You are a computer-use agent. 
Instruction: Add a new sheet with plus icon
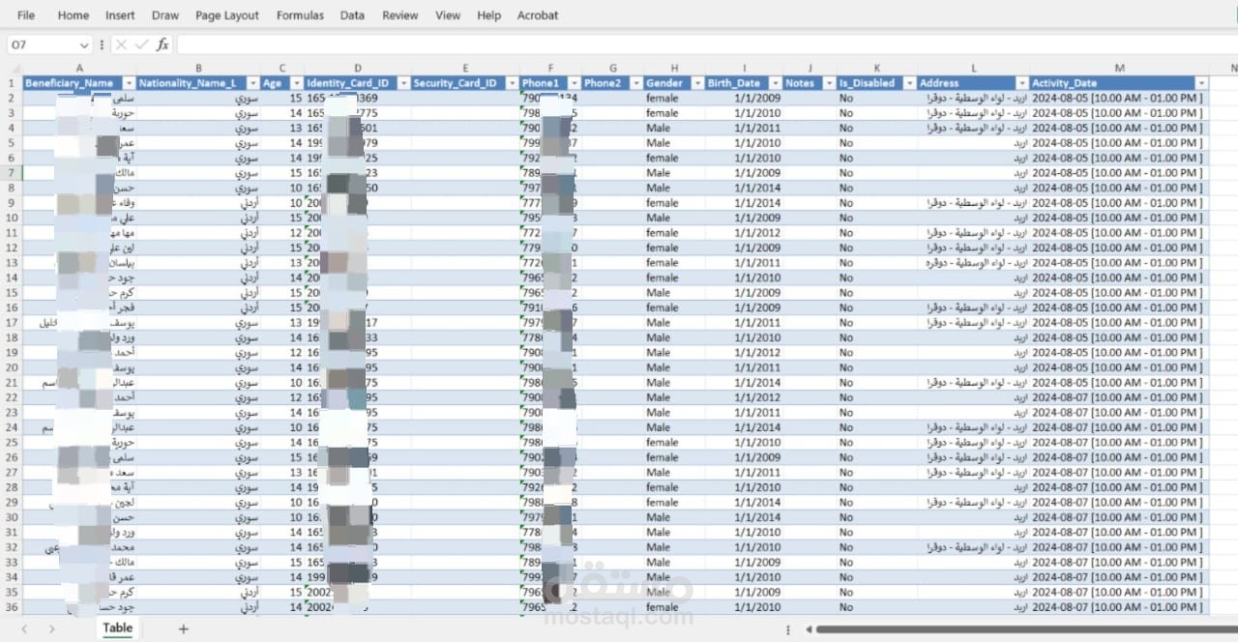pos(183,628)
